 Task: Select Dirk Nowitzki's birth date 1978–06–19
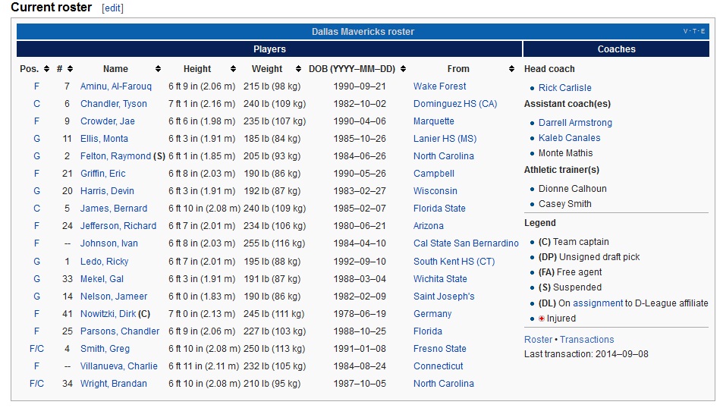tap(360, 314)
